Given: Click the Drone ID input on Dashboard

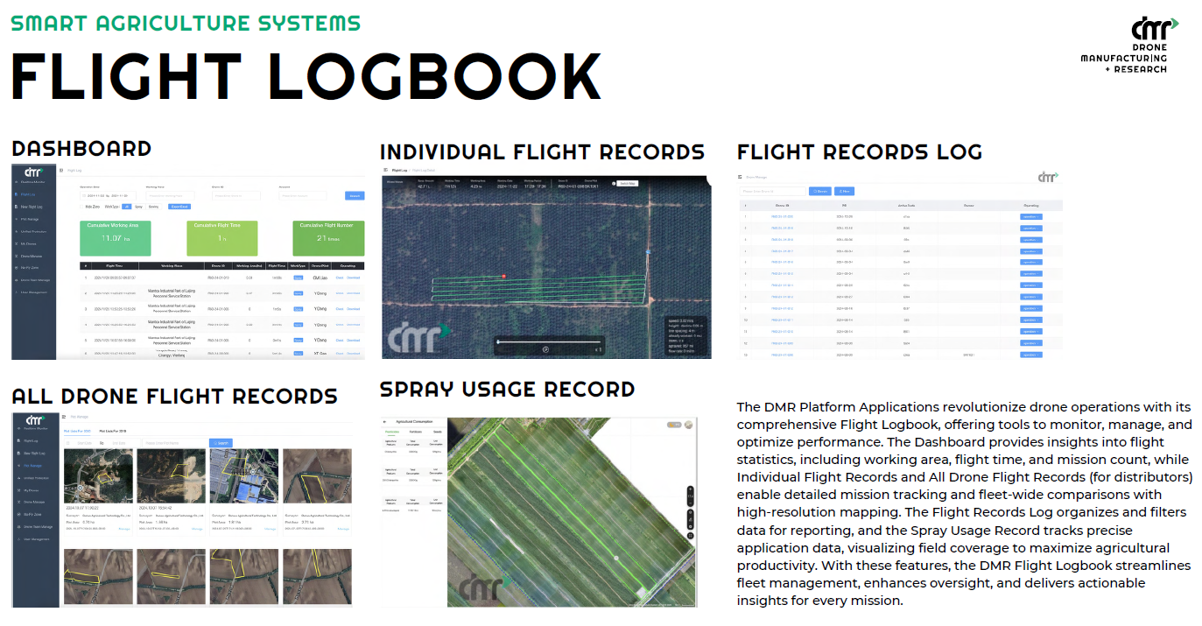Looking at the screenshot, I should [x=236, y=195].
